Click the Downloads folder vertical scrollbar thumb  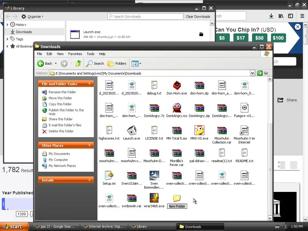tap(270, 169)
